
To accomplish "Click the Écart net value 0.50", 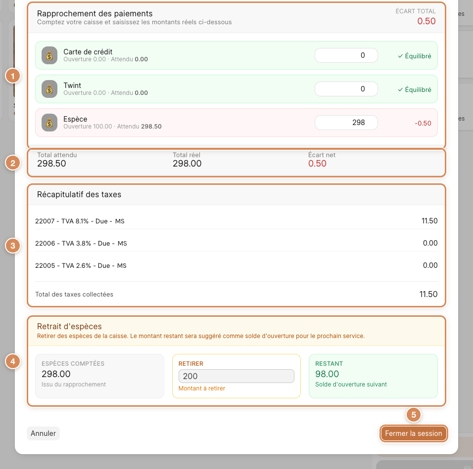I will click(317, 164).
